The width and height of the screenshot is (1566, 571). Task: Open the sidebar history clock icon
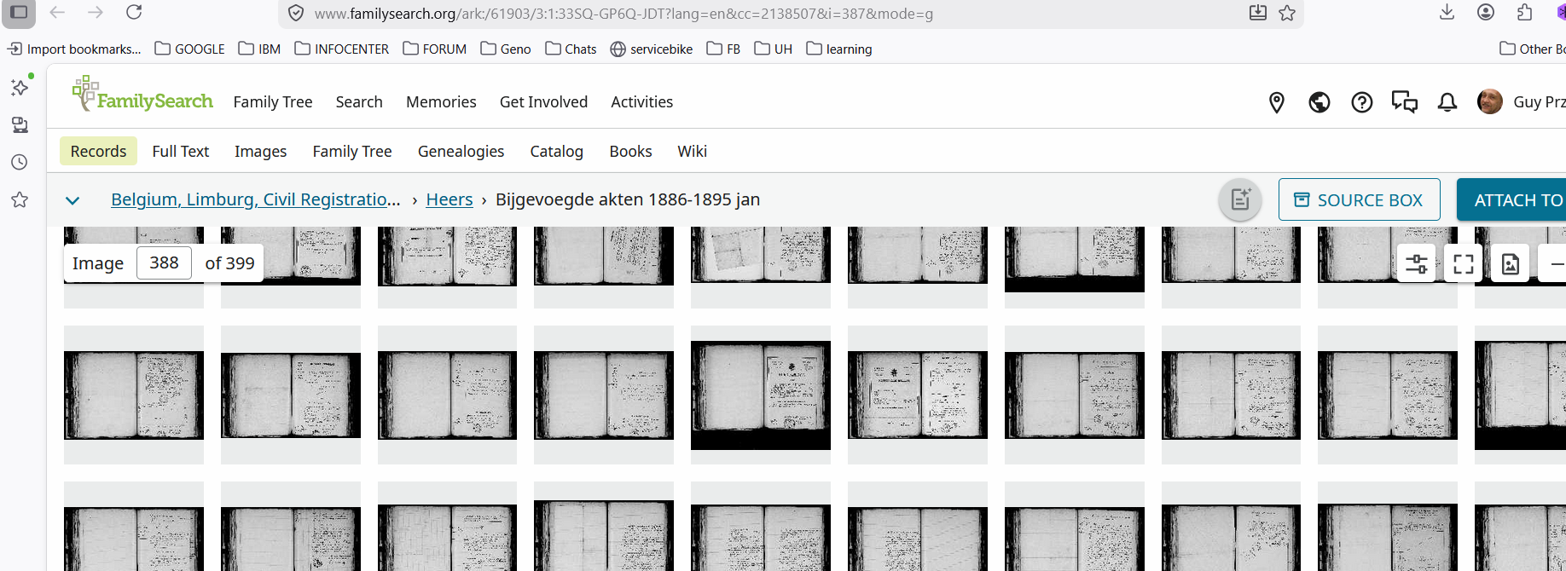click(x=20, y=162)
